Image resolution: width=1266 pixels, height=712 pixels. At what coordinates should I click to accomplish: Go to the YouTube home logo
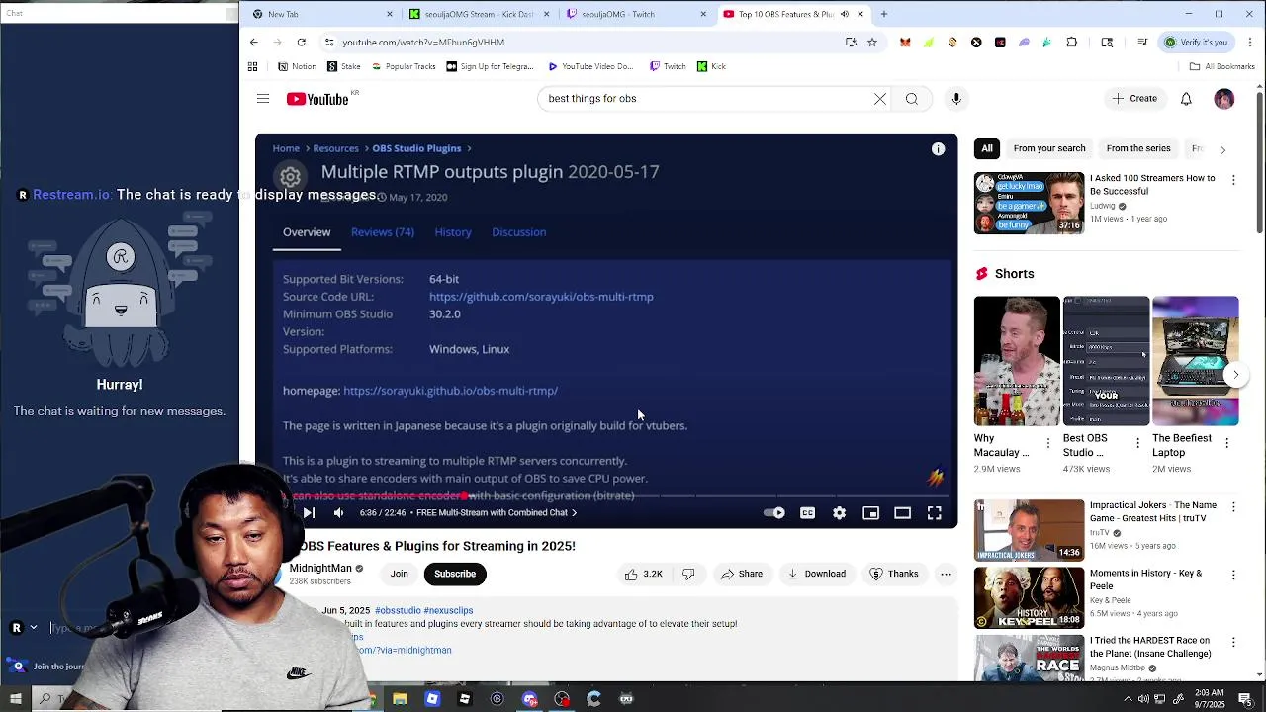point(317,99)
